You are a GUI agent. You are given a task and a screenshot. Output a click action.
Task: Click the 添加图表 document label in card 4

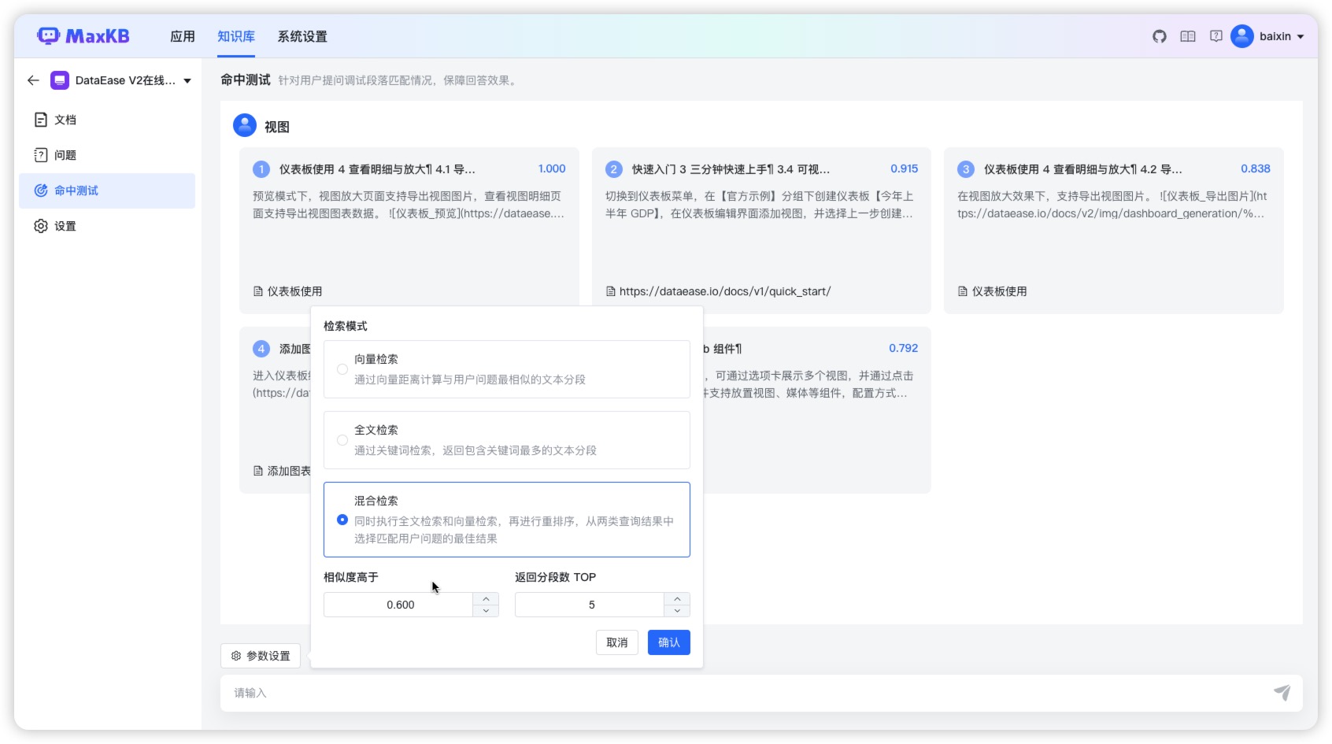(x=288, y=471)
